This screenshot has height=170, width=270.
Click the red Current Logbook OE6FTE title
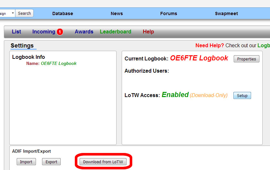tap(199, 58)
